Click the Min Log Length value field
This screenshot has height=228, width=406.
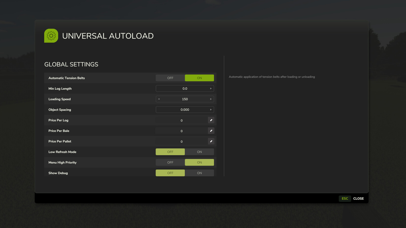coord(185,88)
